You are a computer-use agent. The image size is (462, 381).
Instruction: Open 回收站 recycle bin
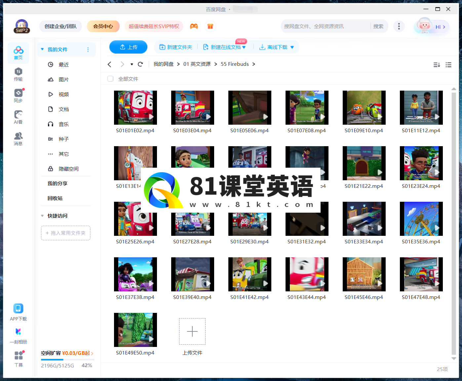[x=55, y=198]
